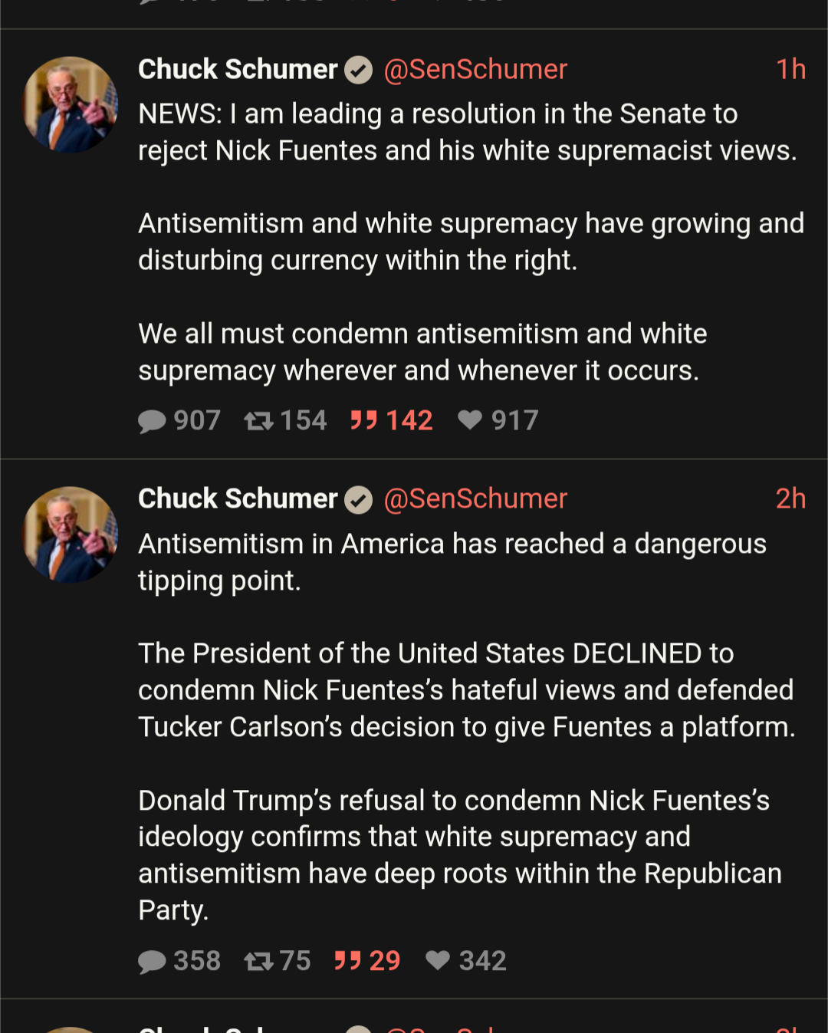The height and width of the screenshot is (1033, 828).
Task: Open the 2h timestamp link
Action: pos(790,499)
